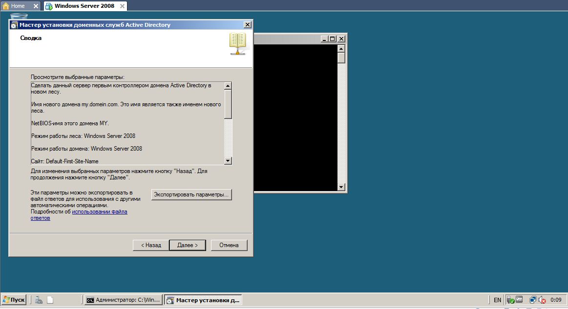Click the black console window area

(295, 117)
